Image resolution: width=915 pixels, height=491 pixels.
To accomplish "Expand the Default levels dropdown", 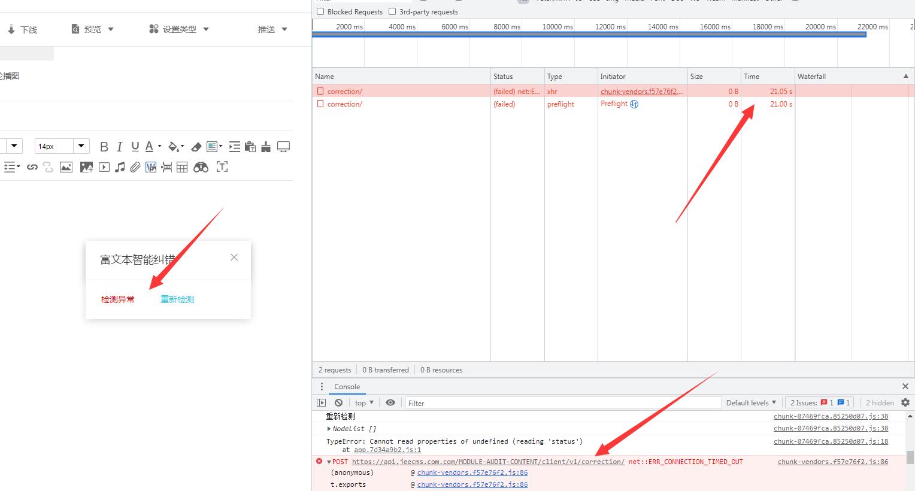I will click(x=751, y=403).
